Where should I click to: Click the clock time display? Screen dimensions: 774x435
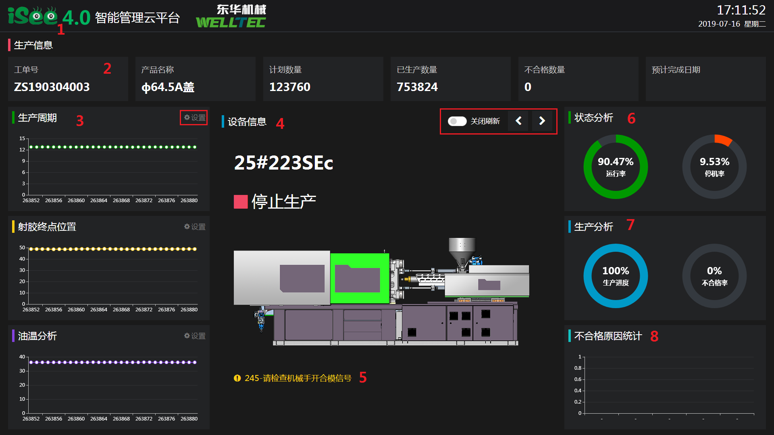tap(741, 10)
